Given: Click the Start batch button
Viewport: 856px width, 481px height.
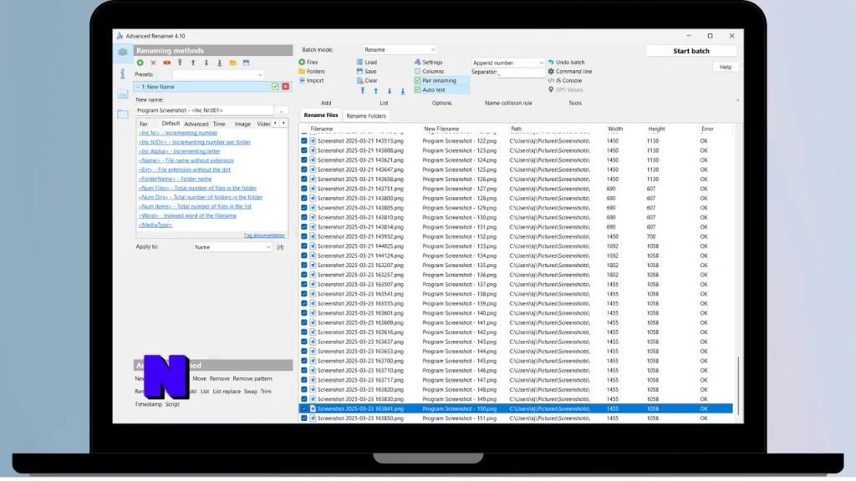Looking at the screenshot, I should 691,51.
